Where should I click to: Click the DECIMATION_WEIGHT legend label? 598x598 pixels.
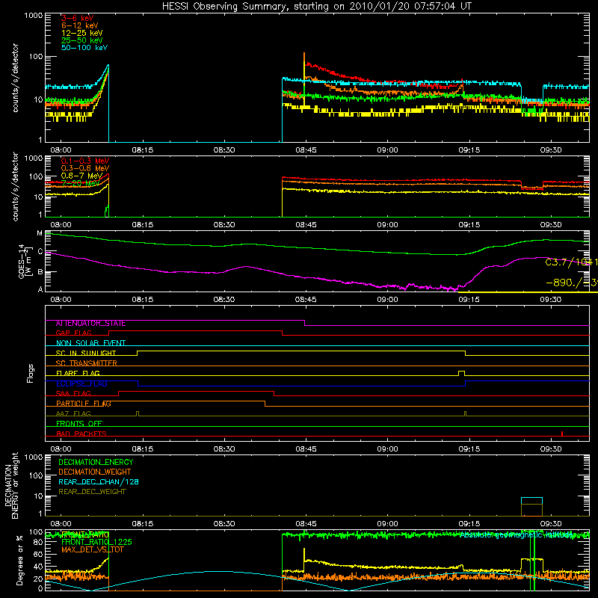(95, 472)
